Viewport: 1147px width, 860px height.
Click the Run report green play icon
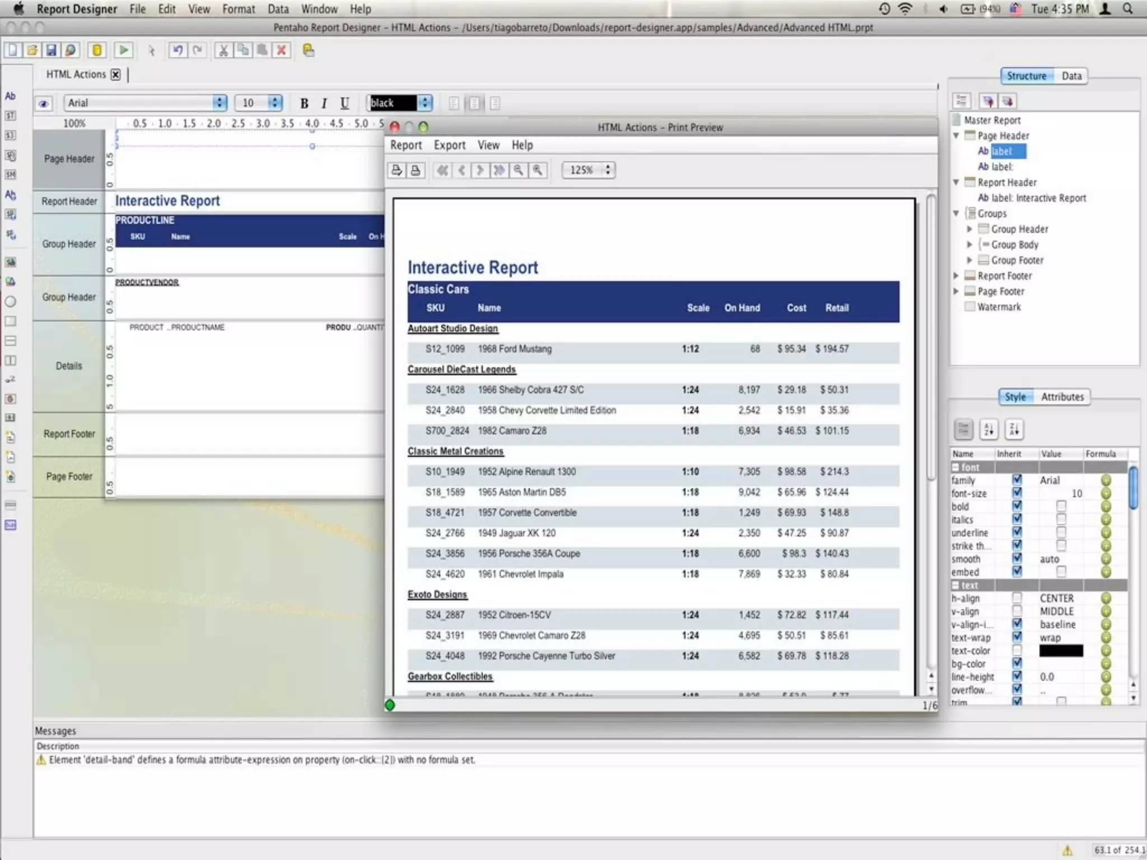[x=123, y=50]
